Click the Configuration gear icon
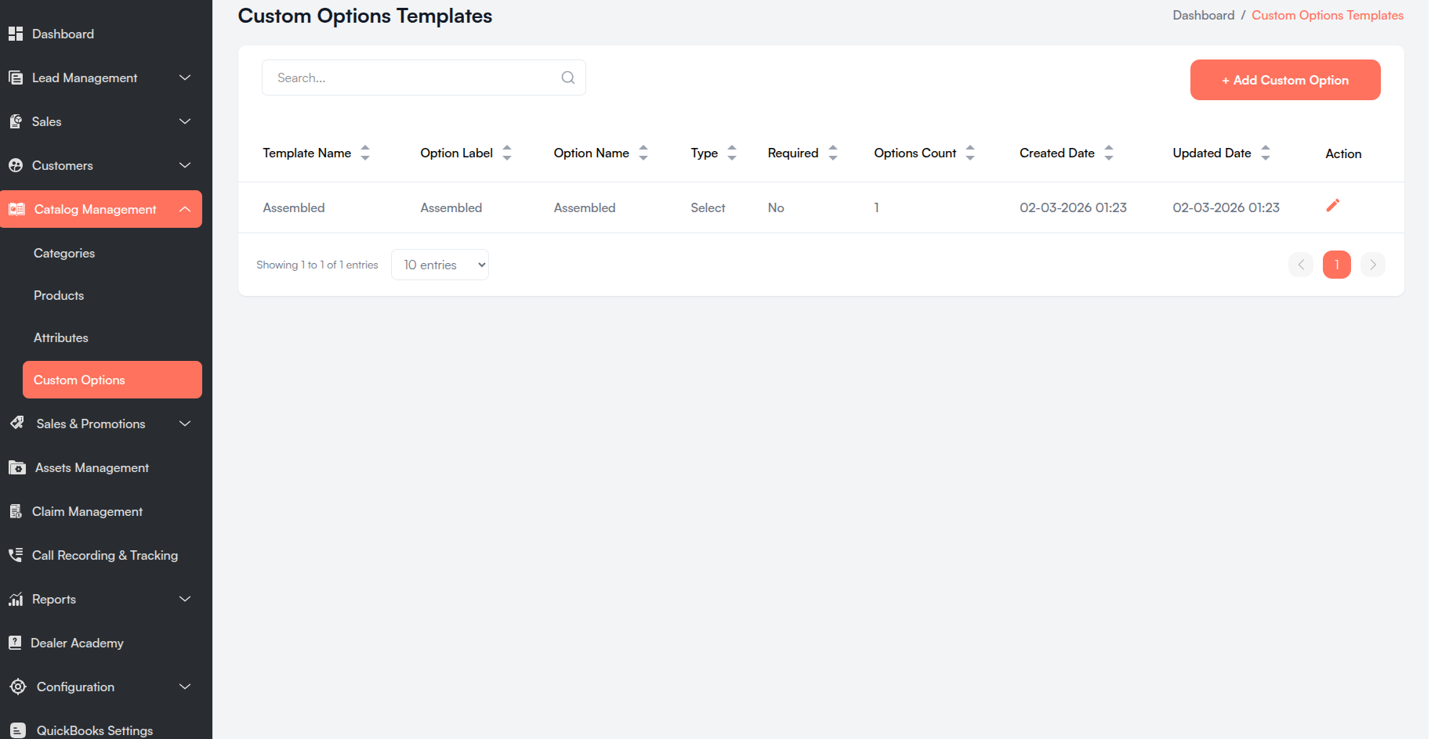This screenshot has height=739, width=1431. (x=18, y=687)
